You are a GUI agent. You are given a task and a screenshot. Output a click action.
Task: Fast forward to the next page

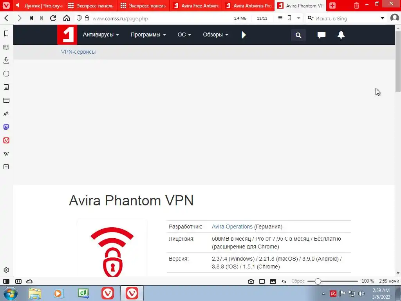(x=42, y=18)
